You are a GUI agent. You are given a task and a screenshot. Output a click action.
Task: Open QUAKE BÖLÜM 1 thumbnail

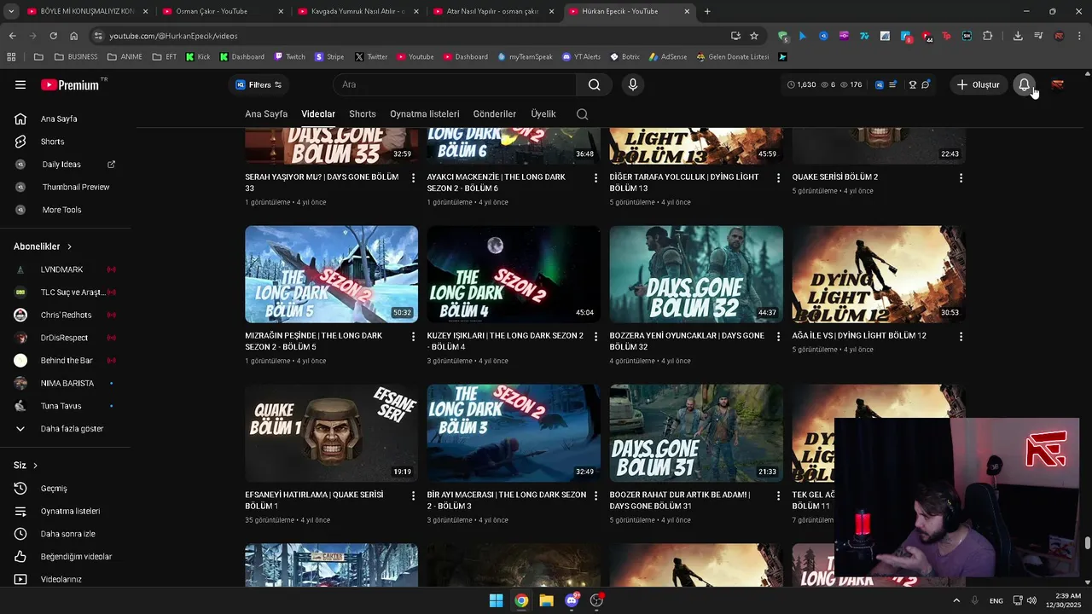click(331, 433)
